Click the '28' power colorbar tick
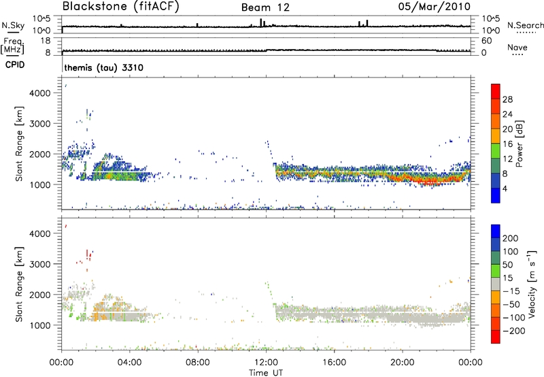 point(507,99)
